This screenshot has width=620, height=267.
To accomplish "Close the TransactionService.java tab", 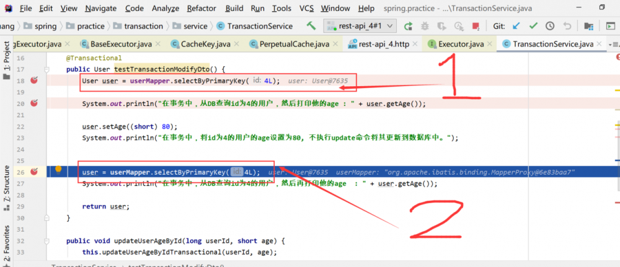I will pyautogui.click(x=600, y=44).
